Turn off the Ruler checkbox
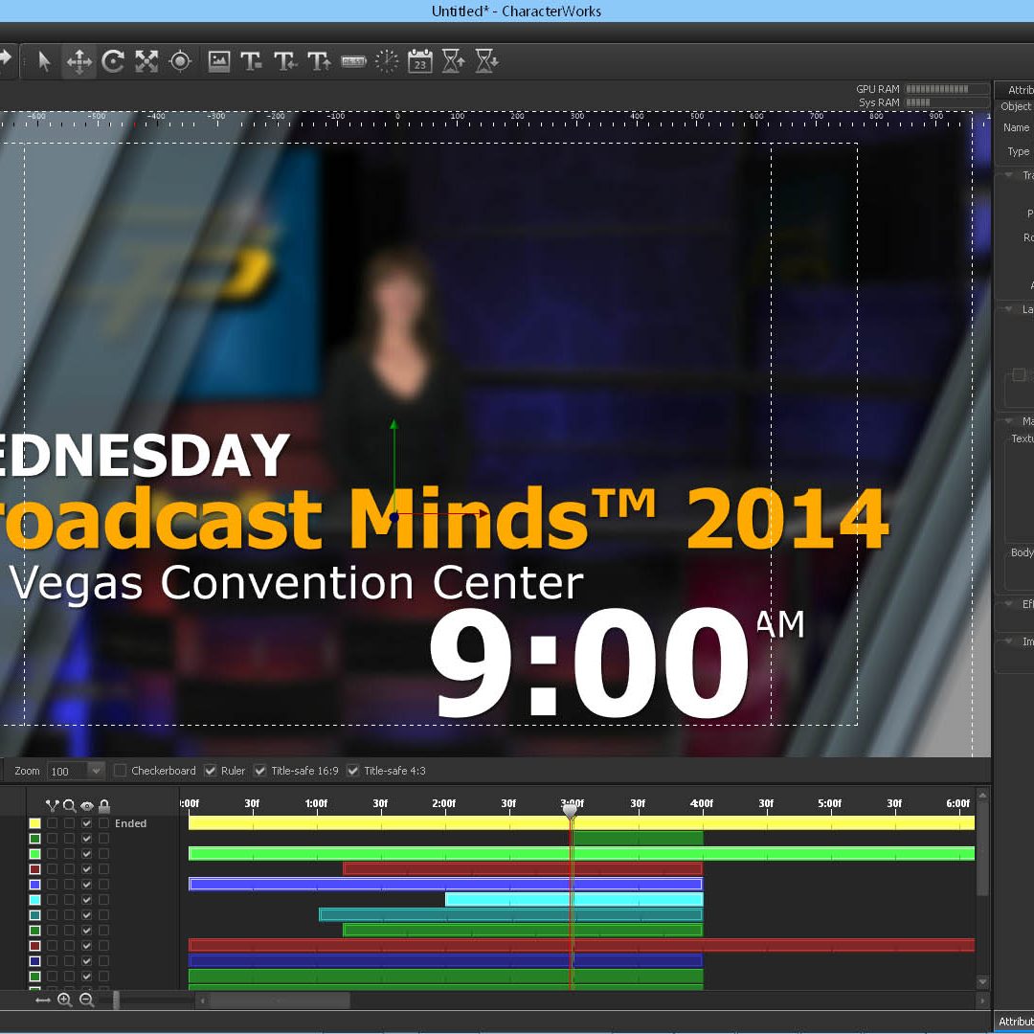The width and height of the screenshot is (1034, 1034). click(x=211, y=771)
